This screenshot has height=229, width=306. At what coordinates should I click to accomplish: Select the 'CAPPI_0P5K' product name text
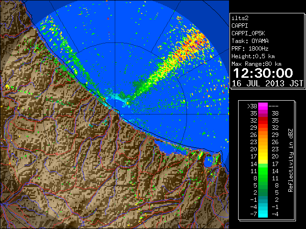tap(248, 33)
